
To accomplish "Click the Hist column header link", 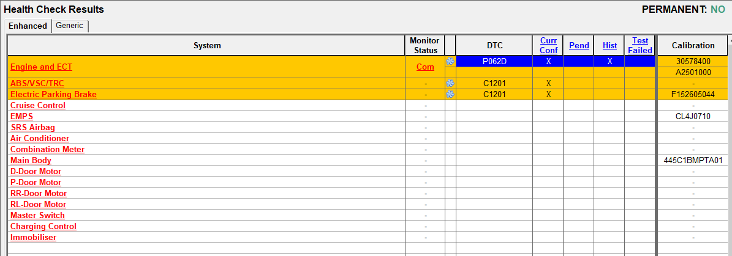I will click(609, 45).
